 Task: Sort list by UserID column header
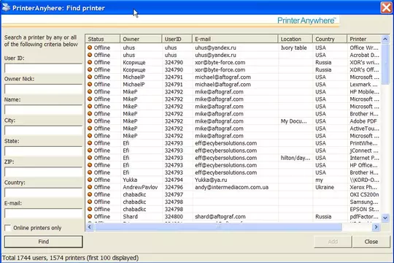pyautogui.click(x=177, y=39)
